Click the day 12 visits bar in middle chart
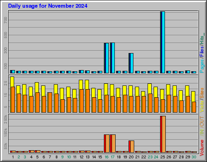207x162 pixels. [x=81, y=85]
